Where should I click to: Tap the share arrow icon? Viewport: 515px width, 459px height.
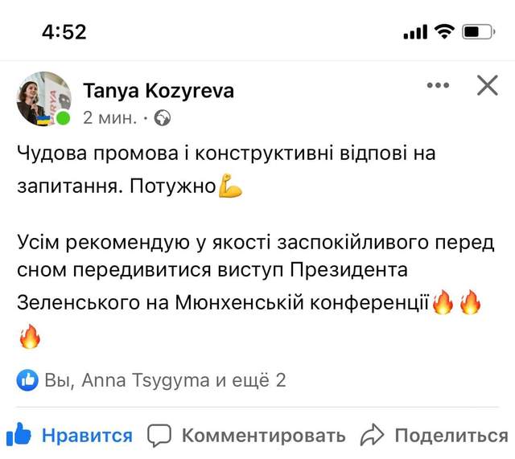pos(372,436)
